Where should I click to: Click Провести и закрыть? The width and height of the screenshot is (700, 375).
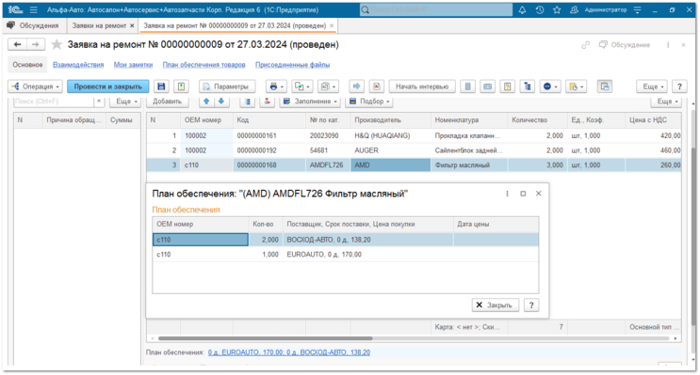pos(108,86)
